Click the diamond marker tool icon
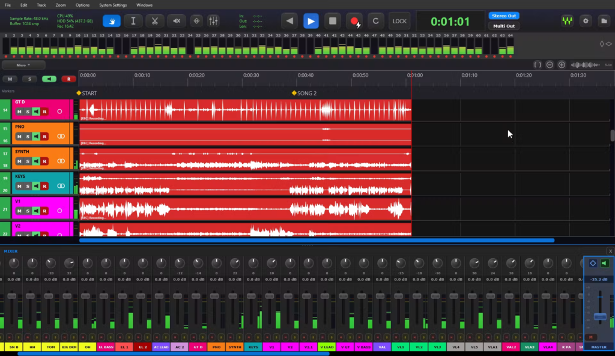 (196, 21)
